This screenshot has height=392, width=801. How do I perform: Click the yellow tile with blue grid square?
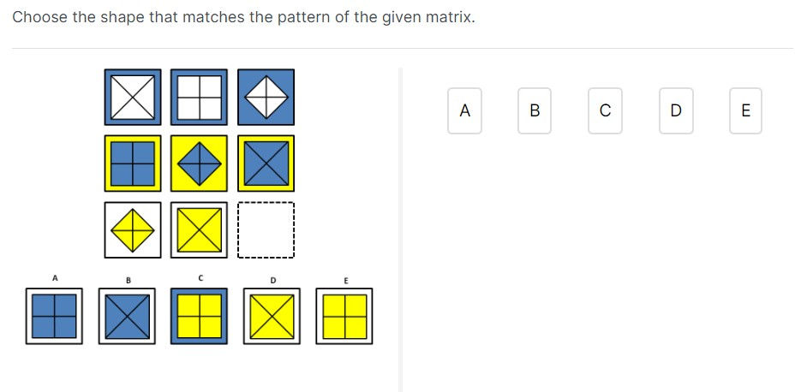133,163
